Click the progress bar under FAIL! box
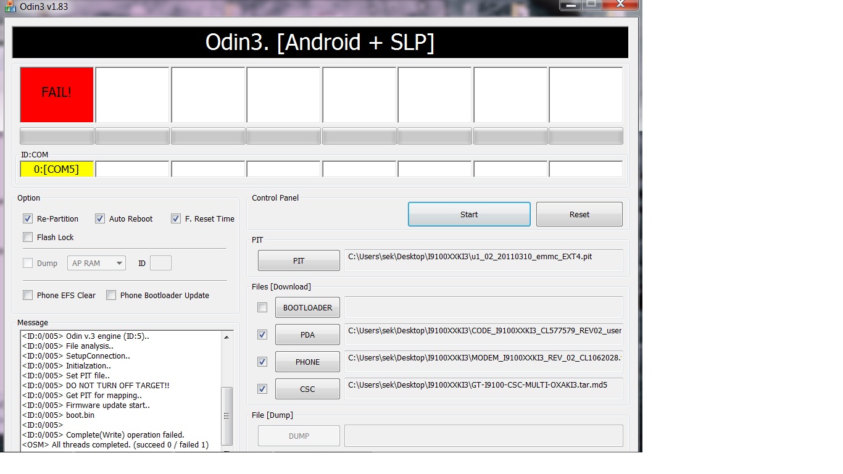 [57, 136]
